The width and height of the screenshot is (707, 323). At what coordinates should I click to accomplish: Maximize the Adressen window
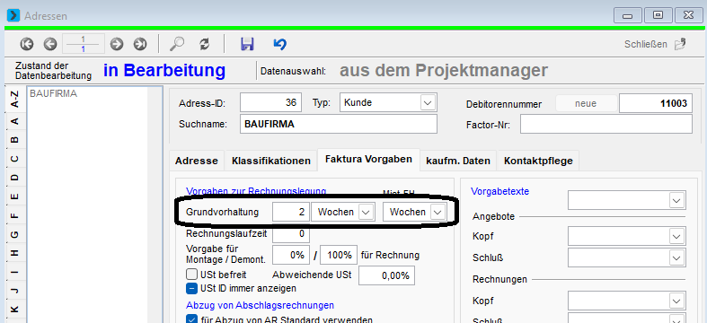point(658,16)
